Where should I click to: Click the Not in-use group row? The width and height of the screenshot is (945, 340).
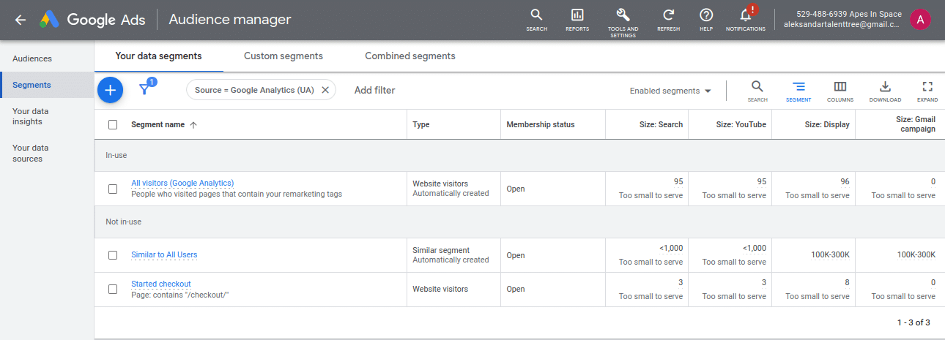click(x=519, y=222)
